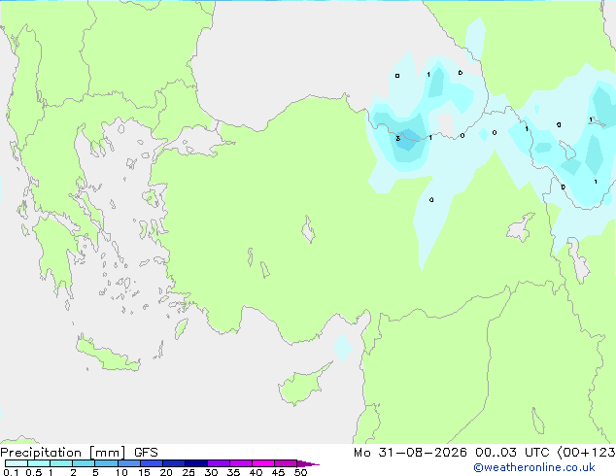Click the '20' legend scale label
The width and height of the screenshot is (616, 476).
click(166, 472)
